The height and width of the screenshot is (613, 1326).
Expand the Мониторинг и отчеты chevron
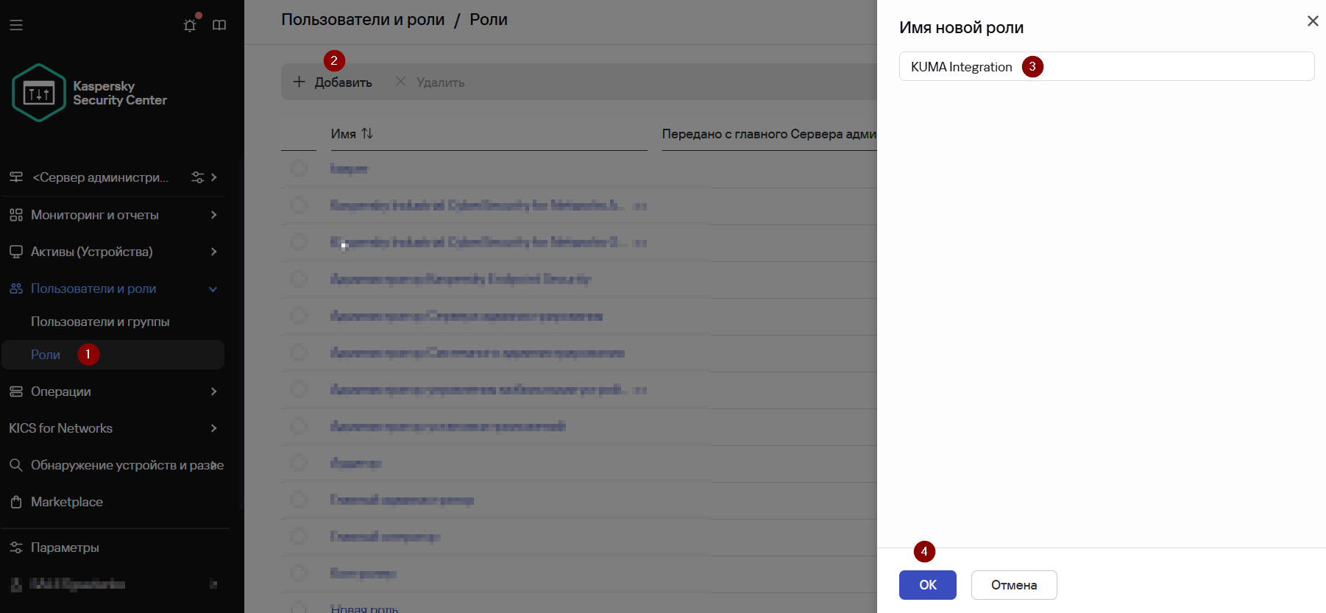click(x=214, y=215)
